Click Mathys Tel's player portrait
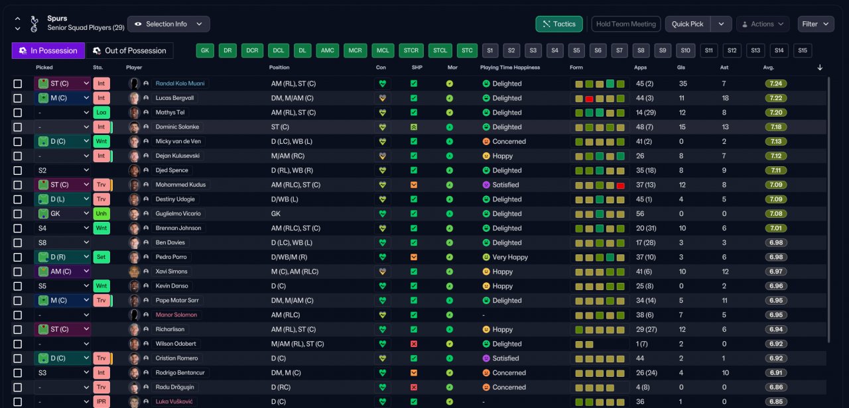 coord(134,113)
